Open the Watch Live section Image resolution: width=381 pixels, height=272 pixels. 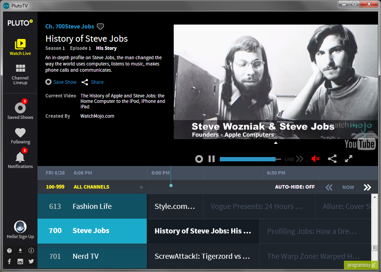(x=20, y=47)
